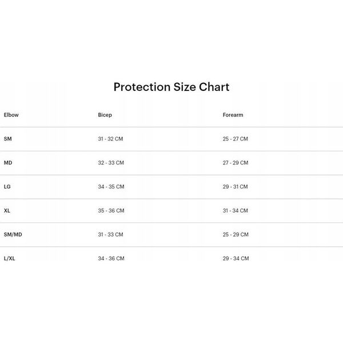
Task: Click the 25 - 27 CM forearm value
Action: coord(236,139)
